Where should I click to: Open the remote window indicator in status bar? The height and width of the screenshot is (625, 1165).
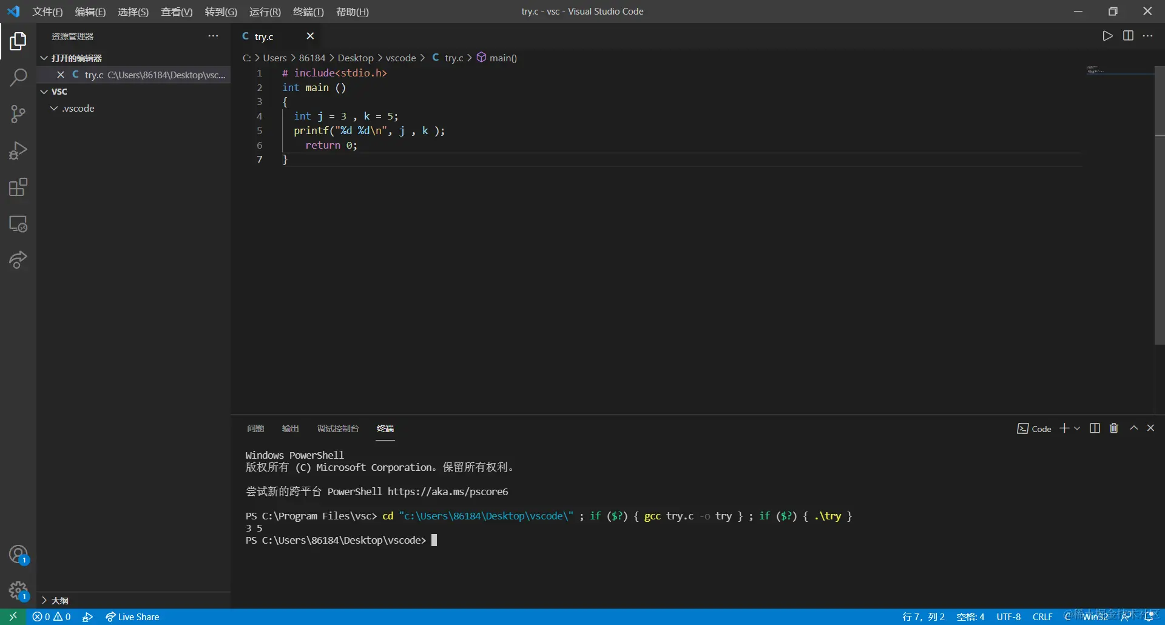(x=13, y=617)
